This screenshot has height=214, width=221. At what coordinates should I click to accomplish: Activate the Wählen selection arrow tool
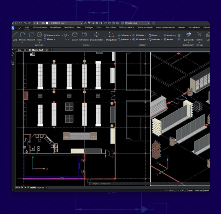pyautogui.click(x=199, y=36)
